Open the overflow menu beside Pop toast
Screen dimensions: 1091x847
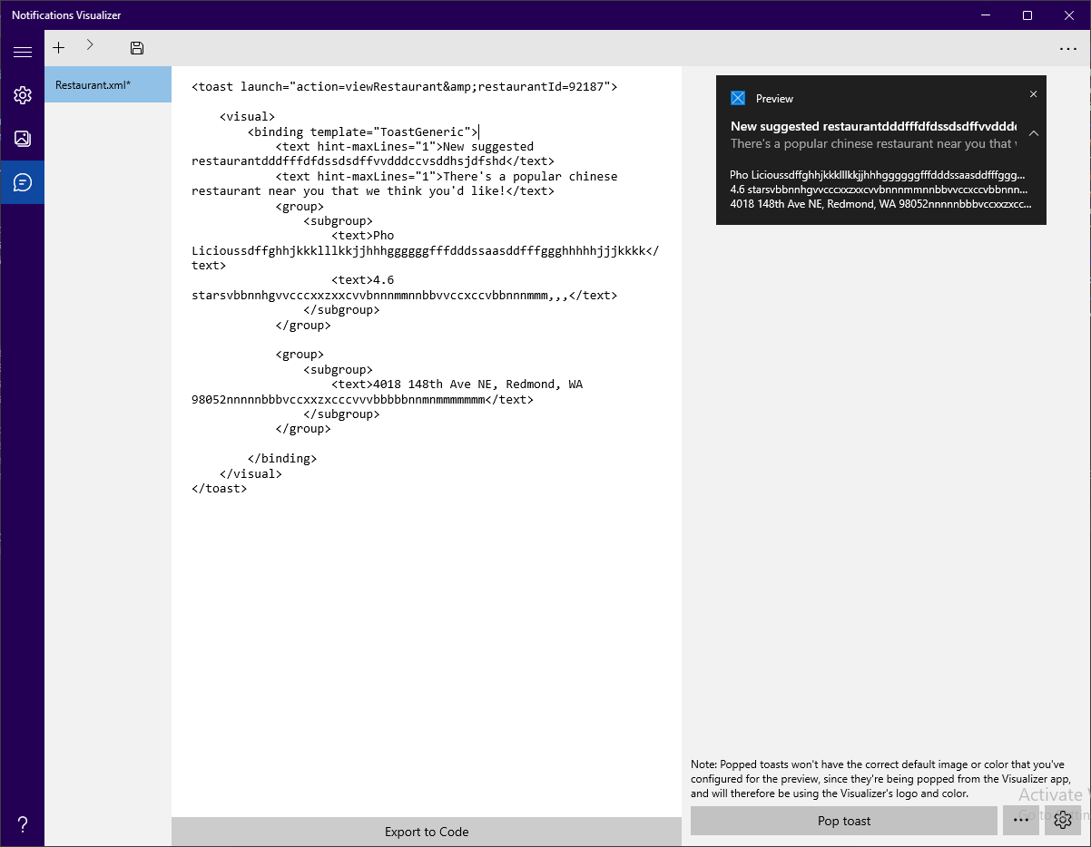pos(1020,820)
